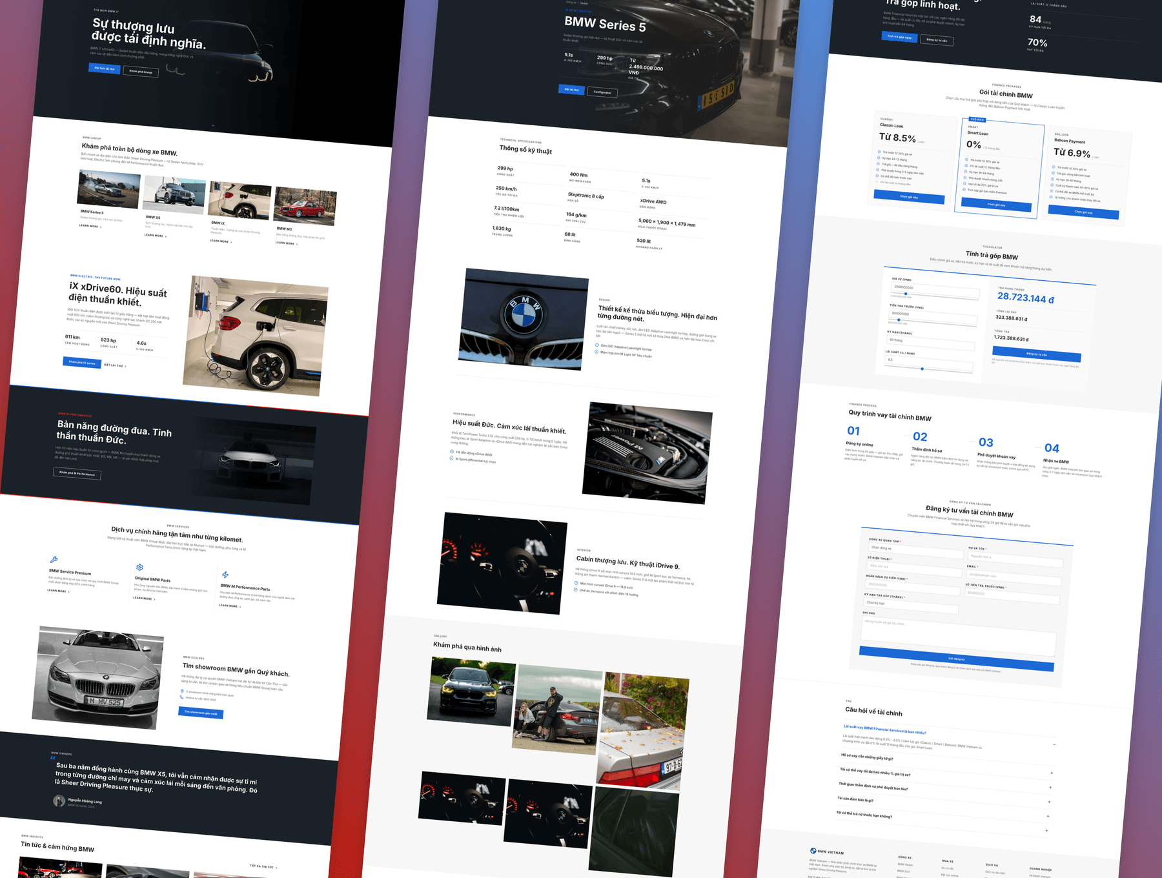
Task: Click the 'Khám phá lineup' outlined button
Action: pos(141,72)
